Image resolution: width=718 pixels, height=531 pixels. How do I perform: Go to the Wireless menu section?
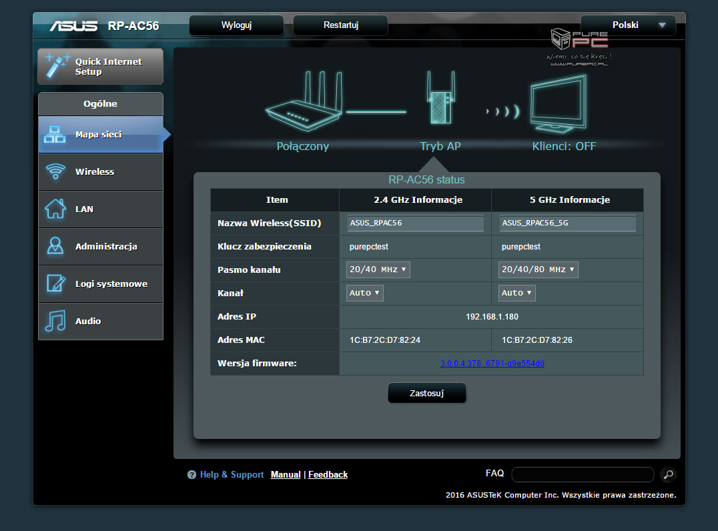[101, 171]
